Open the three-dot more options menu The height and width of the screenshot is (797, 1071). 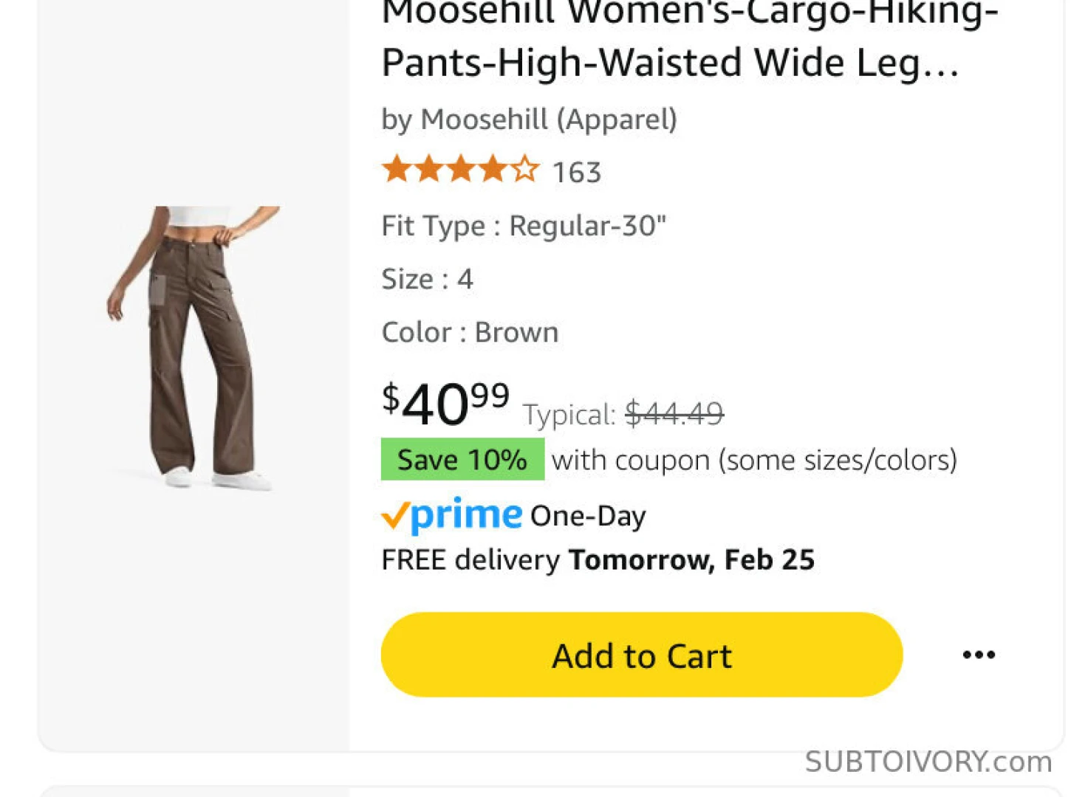coord(979,655)
